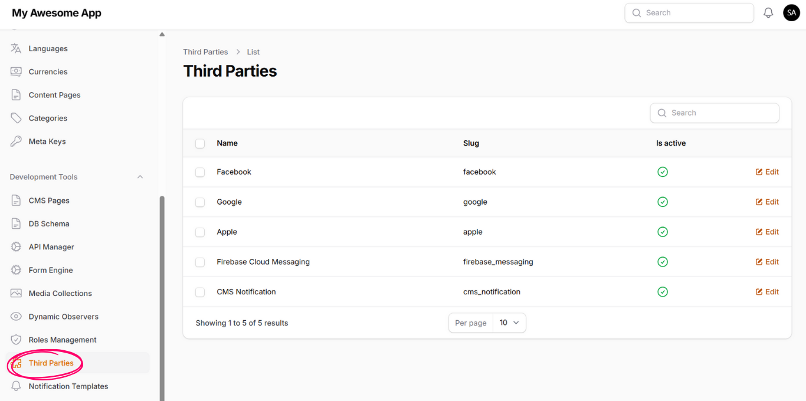Open API Manager from the sidebar

[51, 247]
